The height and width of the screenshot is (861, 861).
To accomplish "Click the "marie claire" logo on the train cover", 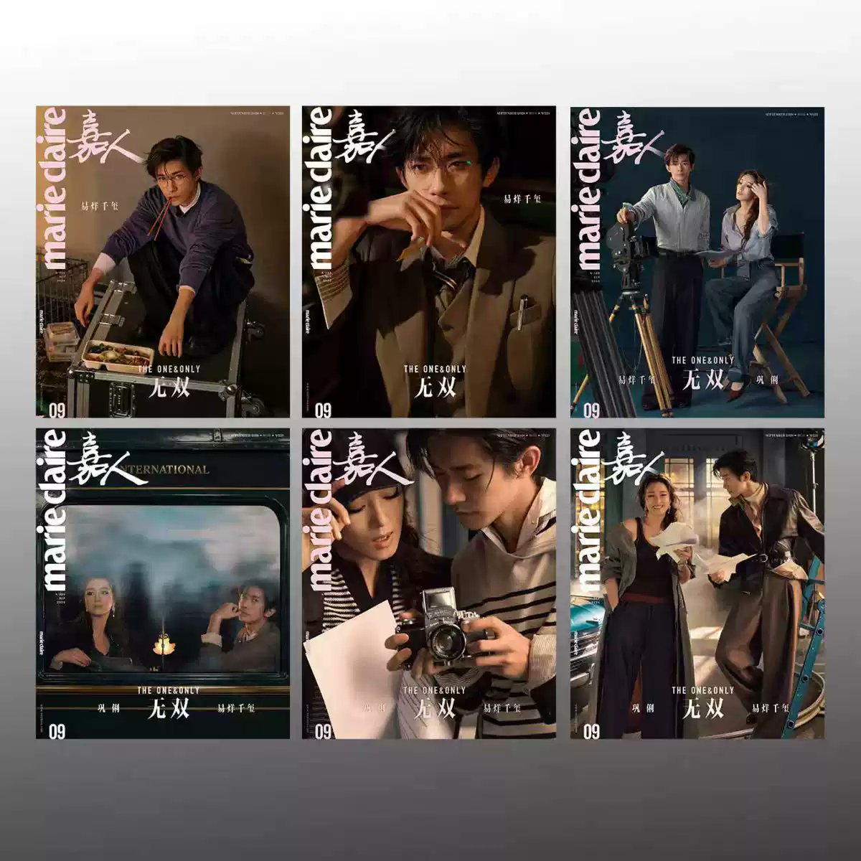I will pyautogui.click(x=55, y=511).
